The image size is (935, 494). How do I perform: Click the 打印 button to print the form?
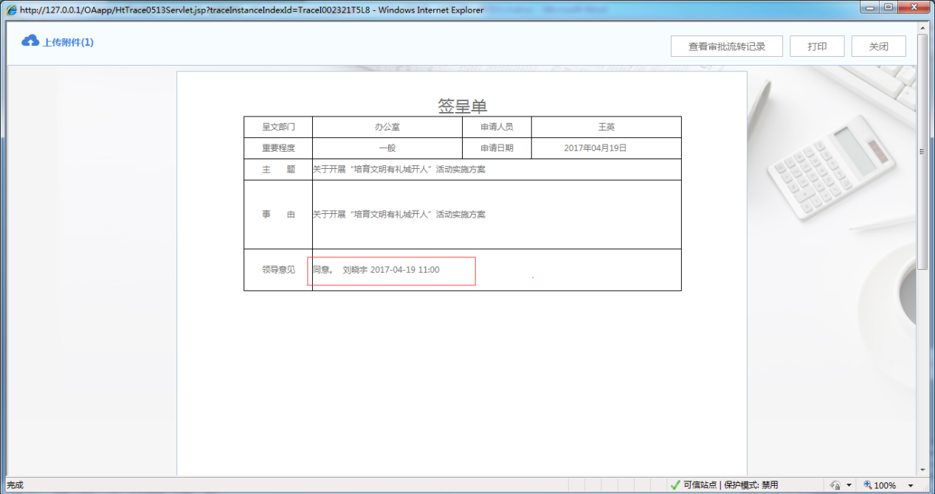[x=817, y=46]
